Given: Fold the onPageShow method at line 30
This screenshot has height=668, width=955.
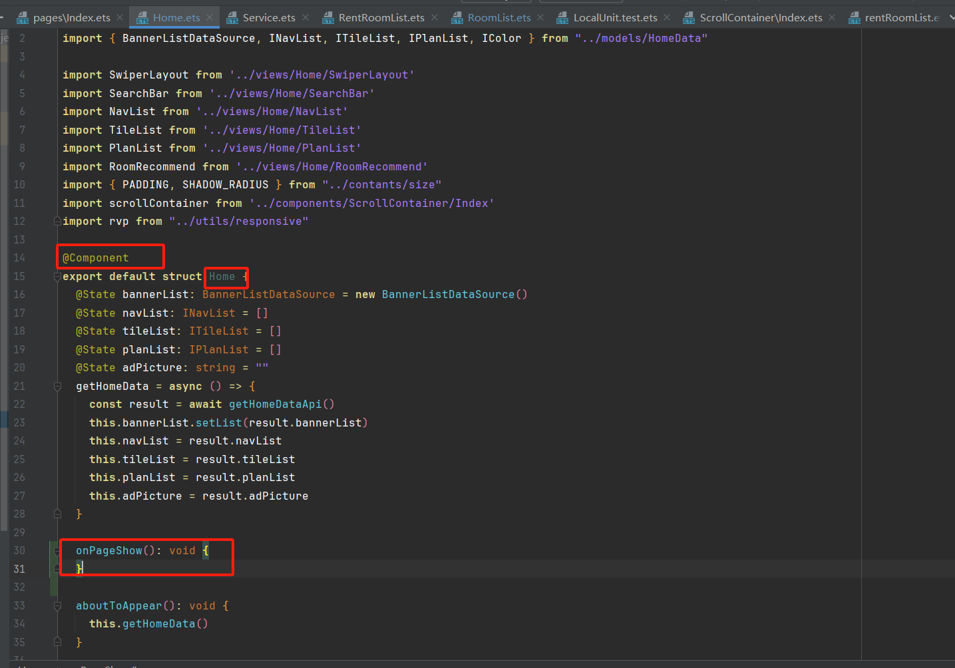Looking at the screenshot, I should (x=57, y=551).
